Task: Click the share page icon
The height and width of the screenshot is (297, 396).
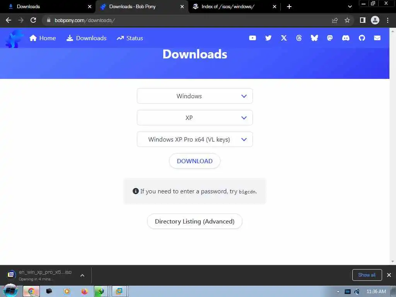Action: point(335,20)
